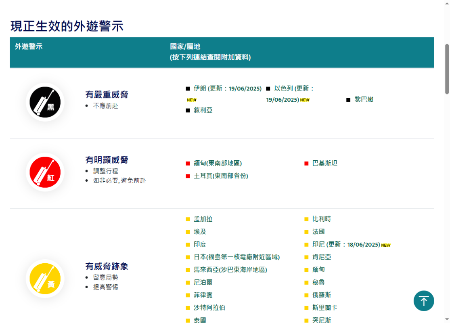
Task: Click the page vertical scrollbar thumb
Action: coord(447,69)
